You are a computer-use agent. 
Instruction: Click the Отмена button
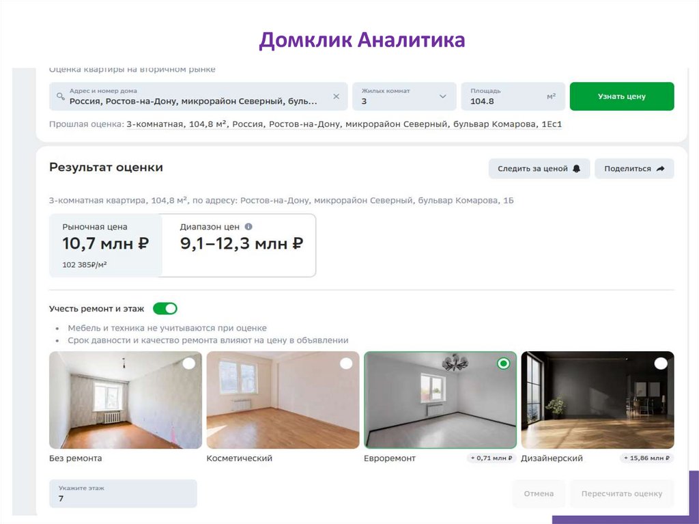click(x=539, y=494)
